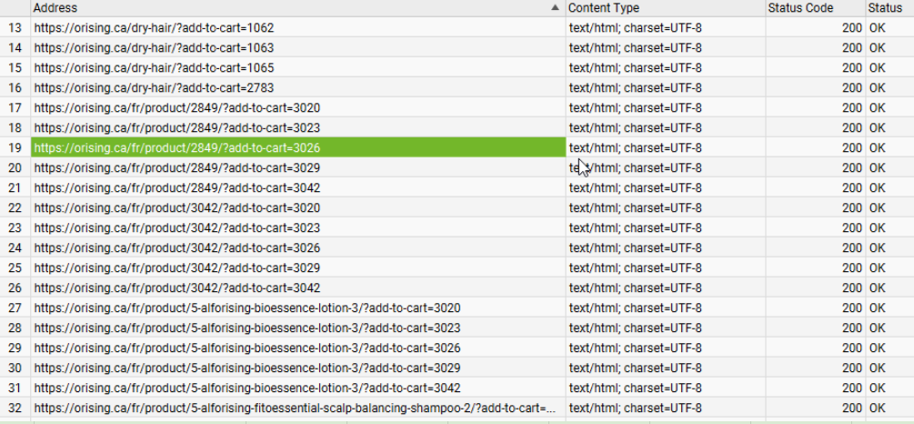Click Status Code 200 in row 28

point(851,328)
